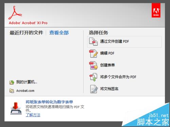Screen dimensions: 170x127
Task: Open 查看全部 to view all files
Action: click(59, 33)
